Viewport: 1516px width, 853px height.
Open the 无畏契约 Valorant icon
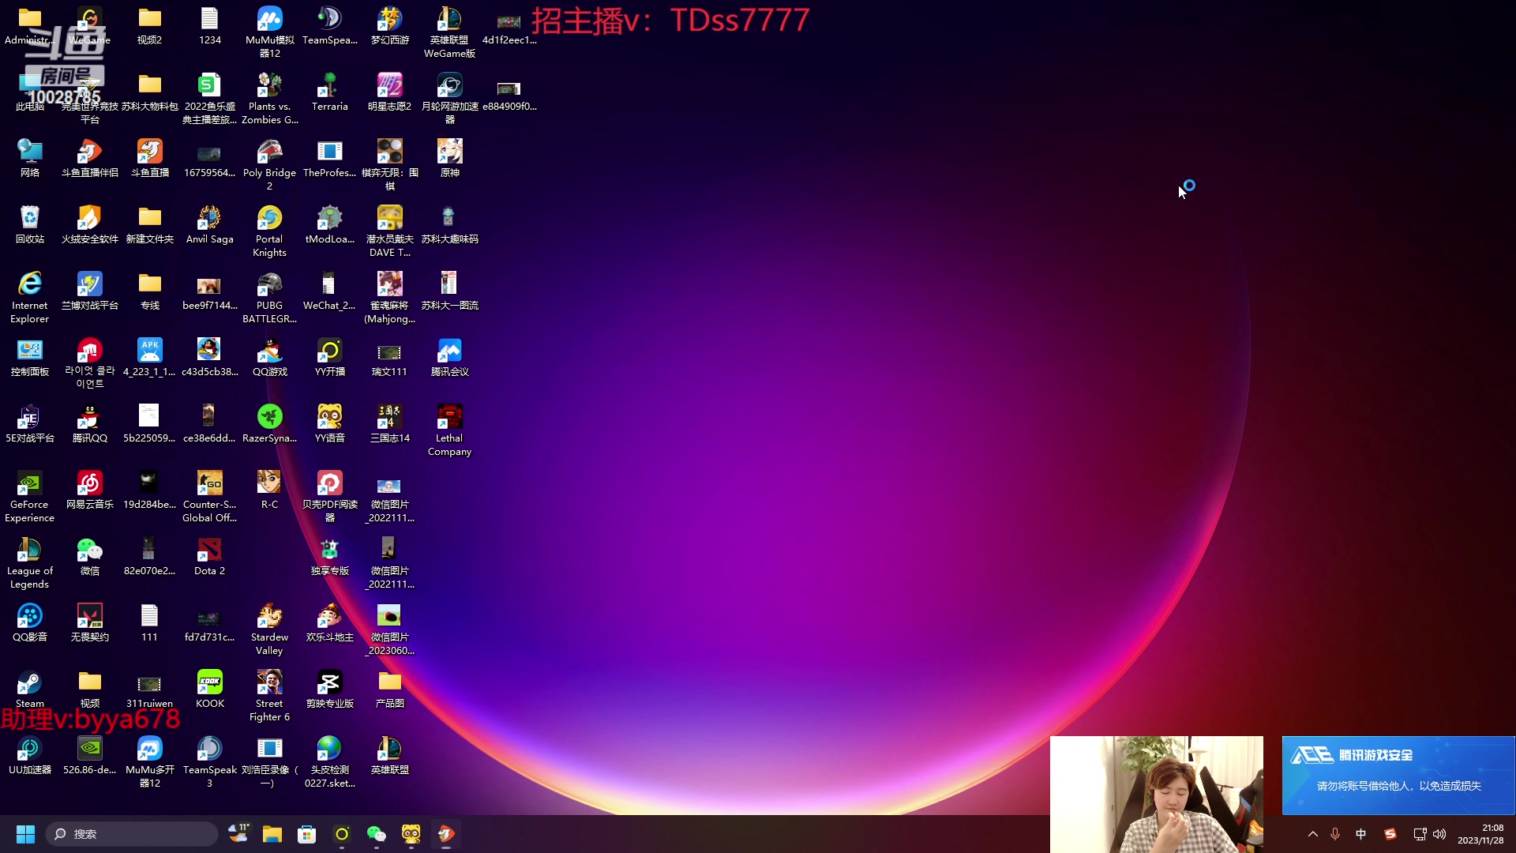pyautogui.click(x=89, y=622)
